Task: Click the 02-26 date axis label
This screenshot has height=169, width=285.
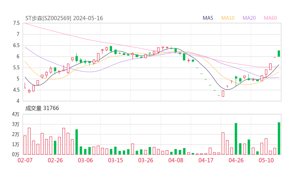Action: (x=55, y=160)
